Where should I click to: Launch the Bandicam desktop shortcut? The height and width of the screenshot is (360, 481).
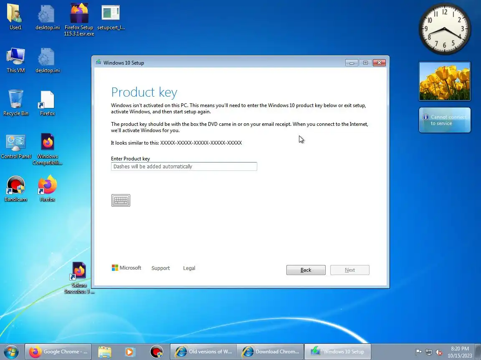[15, 189]
